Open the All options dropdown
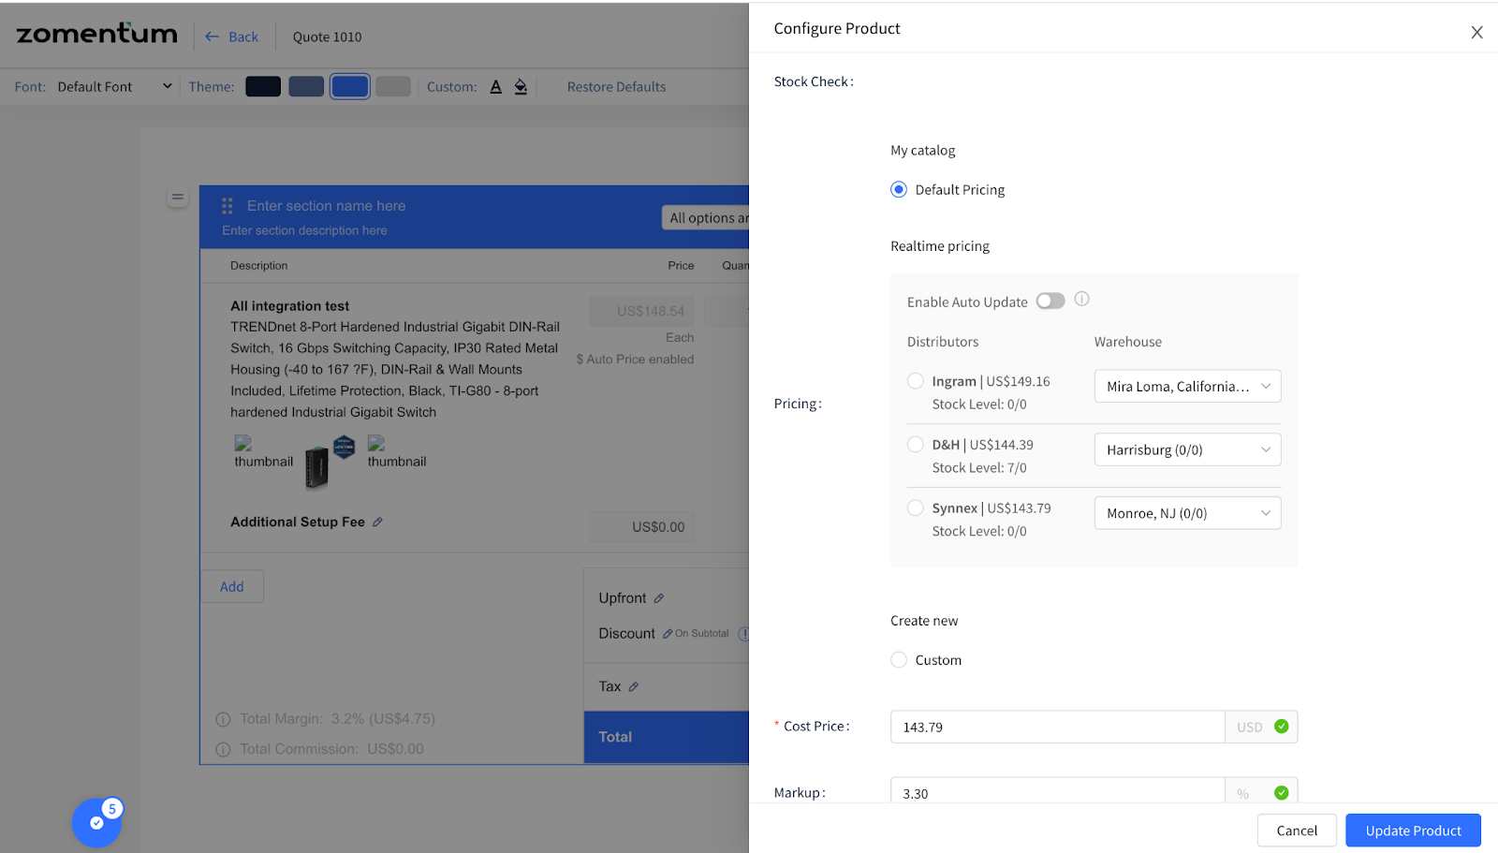The height and width of the screenshot is (853, 1498). (706, 217)
